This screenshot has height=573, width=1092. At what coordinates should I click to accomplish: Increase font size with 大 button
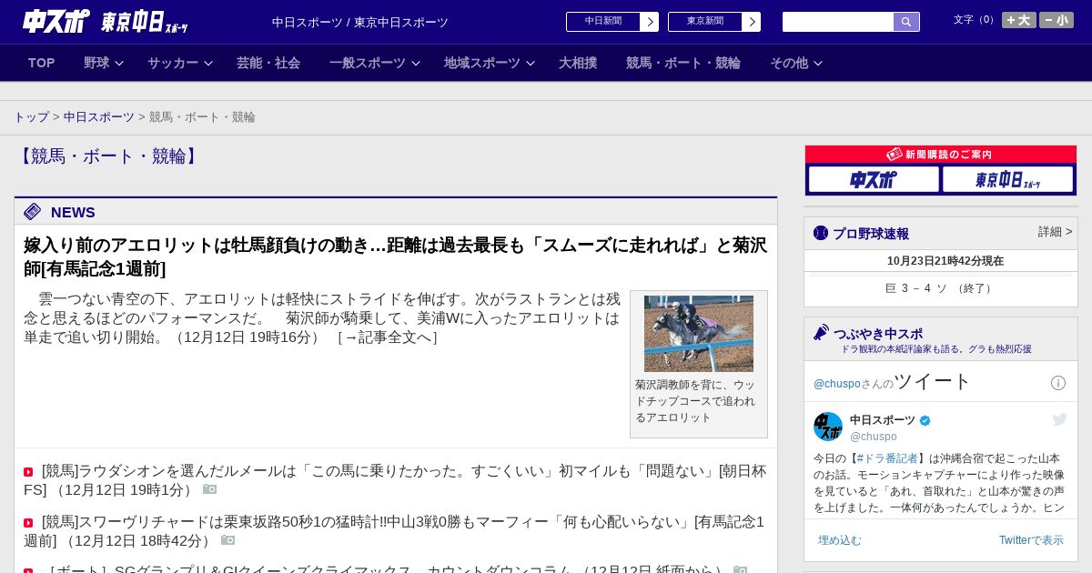coord(1019,20)
